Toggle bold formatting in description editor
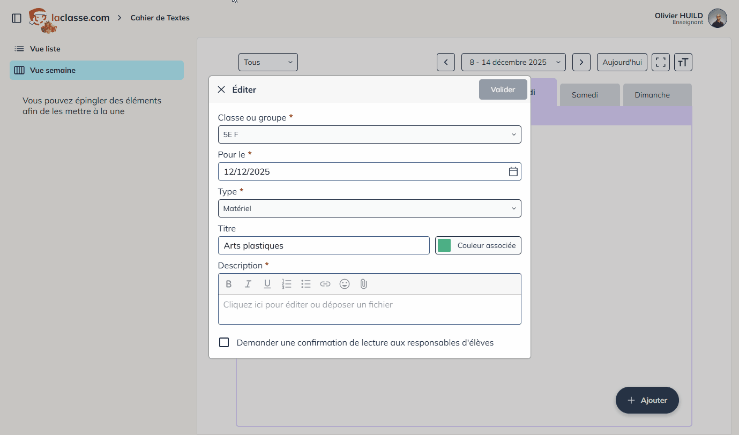Image resolution: width=739 pixels, height=435 pixels. click(229, 284)
